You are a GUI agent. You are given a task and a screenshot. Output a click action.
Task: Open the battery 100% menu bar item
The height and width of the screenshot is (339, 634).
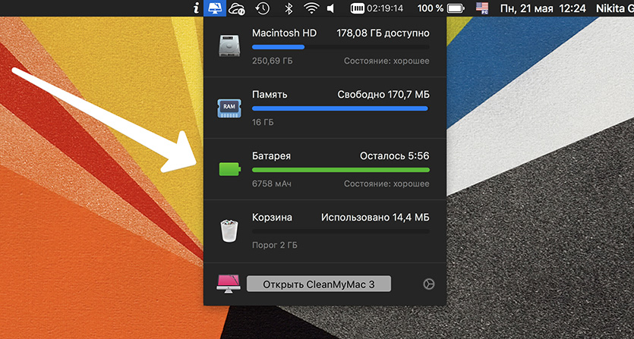click(x=441, y=8)
